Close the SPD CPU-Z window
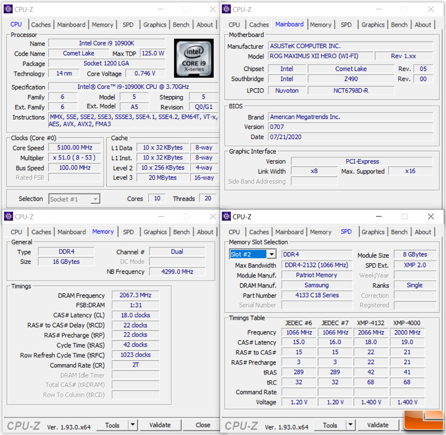This screenshot has width=446, height=435. (431, 217)
